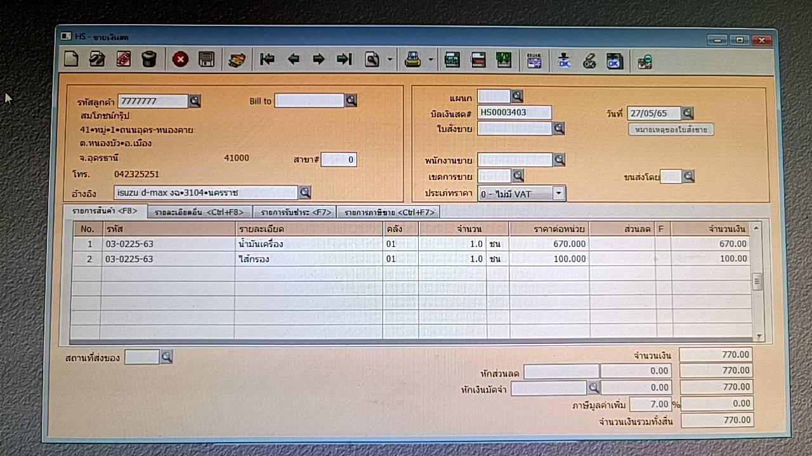The width and height of the screenshot is (812, 456).
Task: Click the purple calendar toolbar icon
Action: pyautogui.click(x=534, y=61)
